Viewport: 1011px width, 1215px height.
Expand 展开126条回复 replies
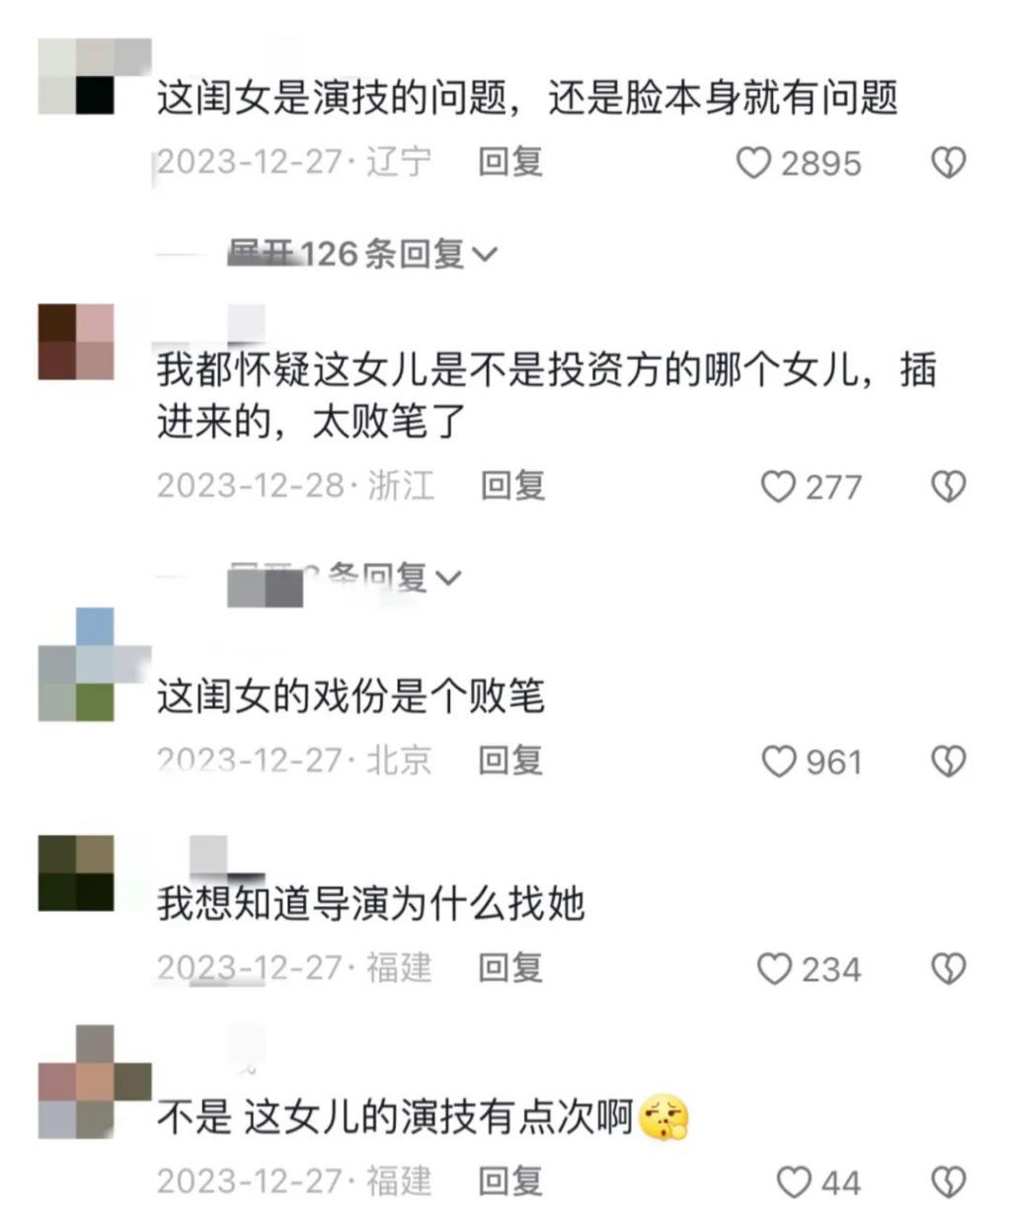click(x=362, y=254)
